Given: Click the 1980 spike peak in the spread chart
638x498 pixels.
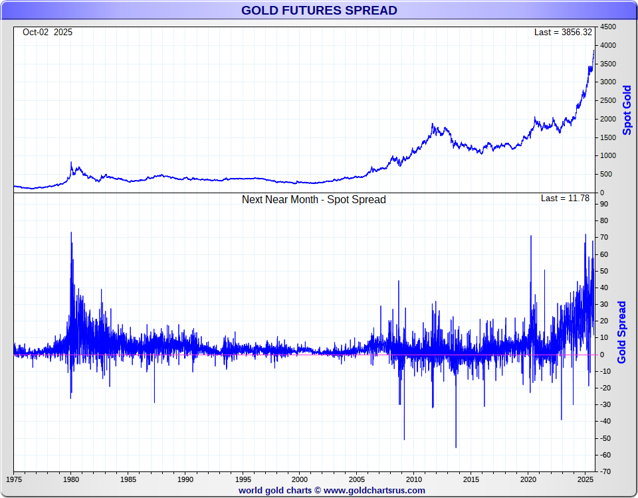Looking at the screenshot, I should click(71, 233).
